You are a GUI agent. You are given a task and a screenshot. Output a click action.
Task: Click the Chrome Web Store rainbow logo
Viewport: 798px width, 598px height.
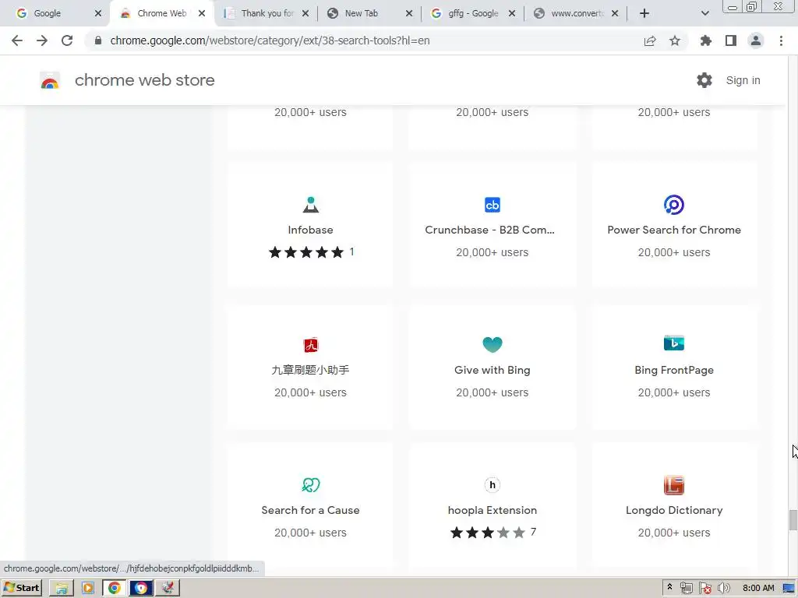(50, 80)
